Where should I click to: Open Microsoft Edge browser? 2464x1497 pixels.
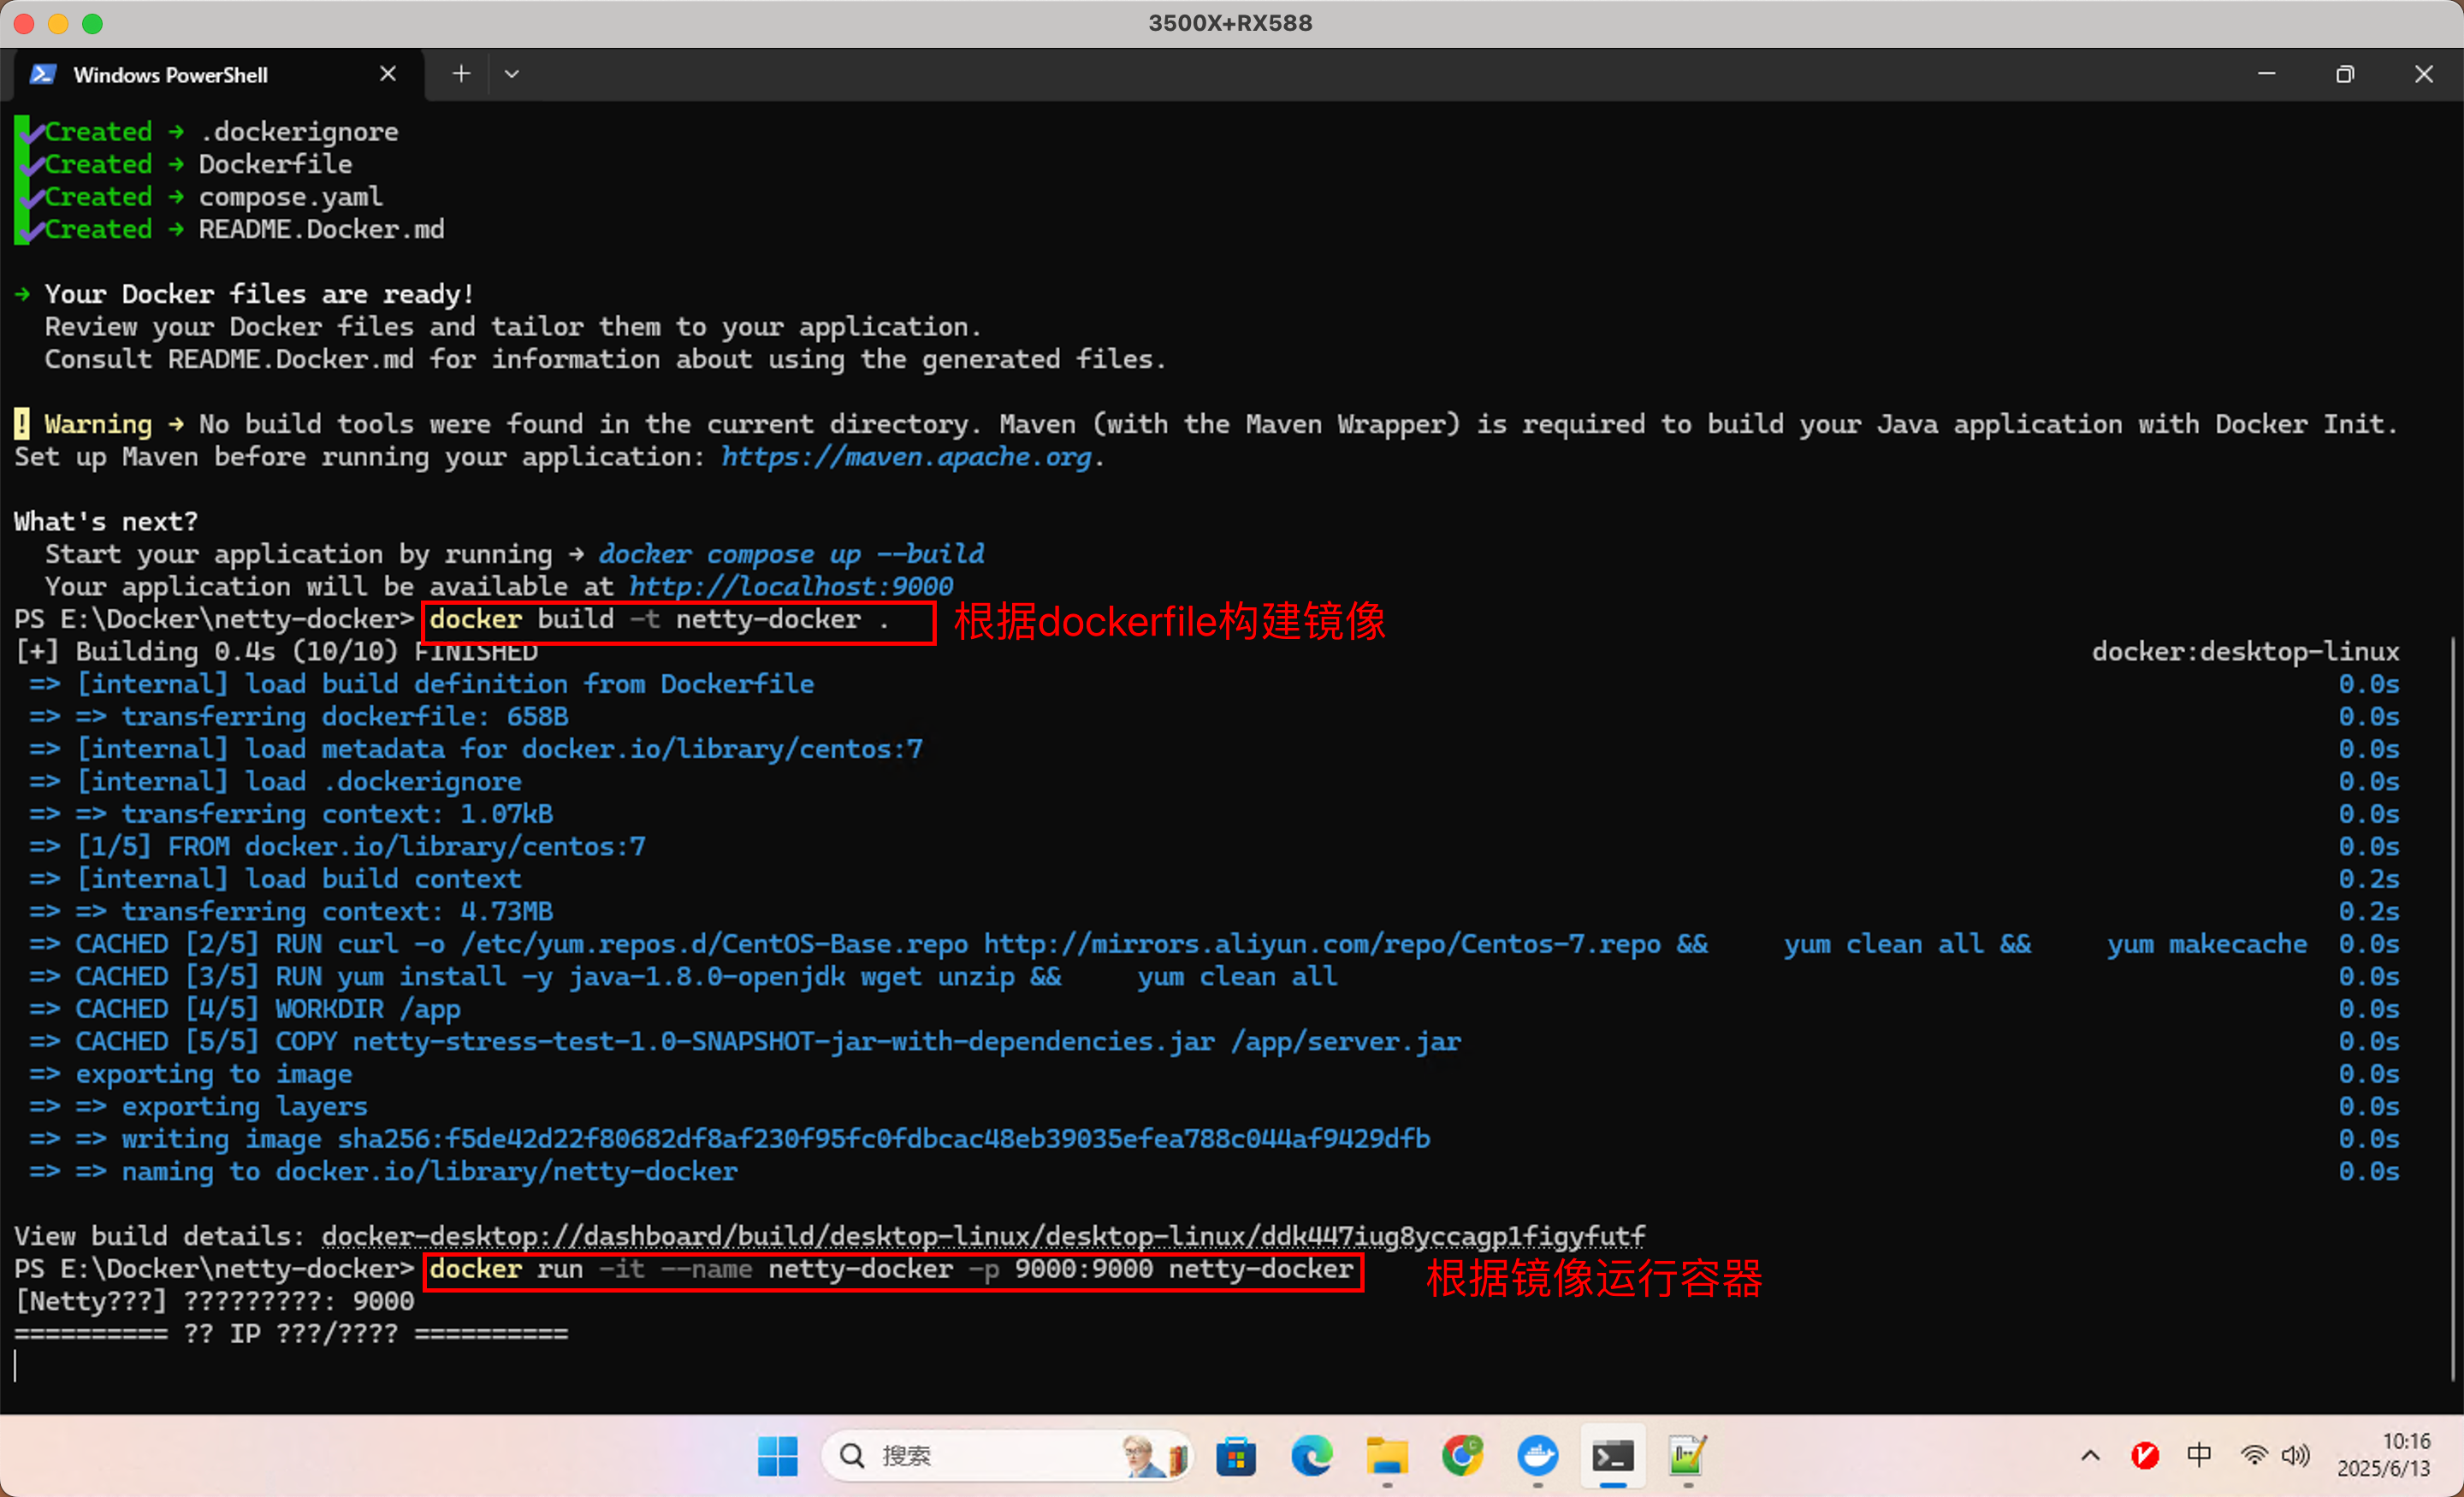(x=1311, y=1456)
